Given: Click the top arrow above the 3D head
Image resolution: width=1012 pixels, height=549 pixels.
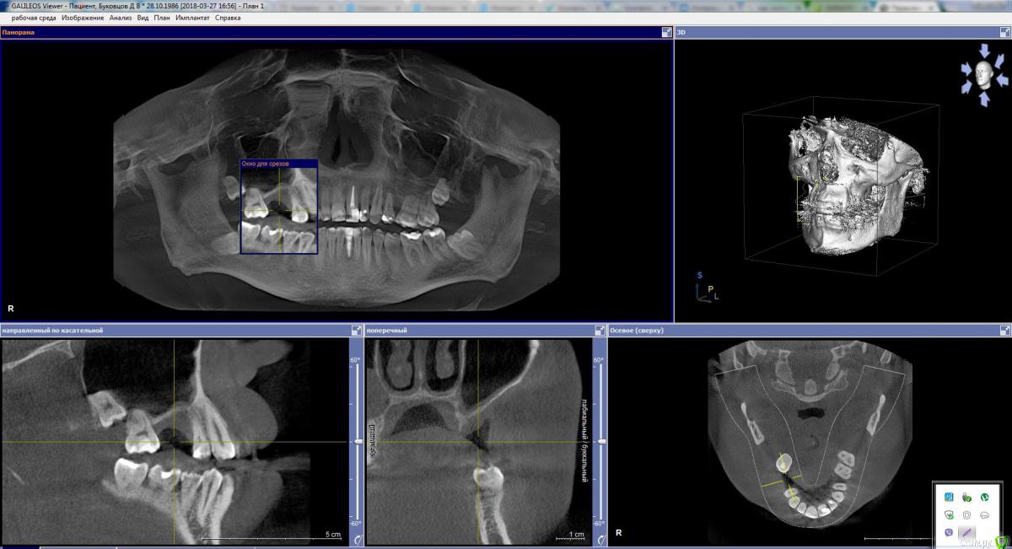Looking at the screenshot, I should point(983,51).
